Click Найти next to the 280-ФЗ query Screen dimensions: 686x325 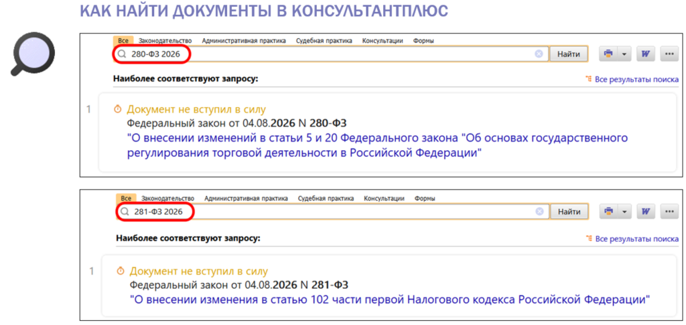569,54
